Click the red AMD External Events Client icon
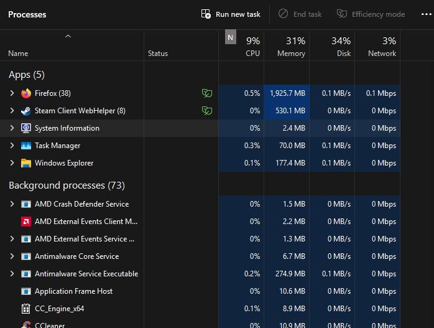This screenshot has width=434, height=328. coord(26,222)
